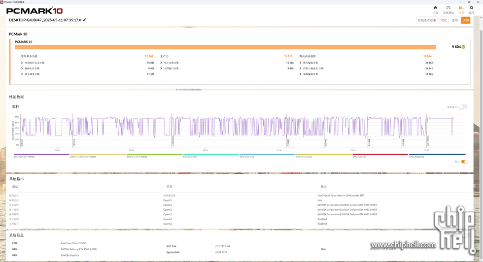
Task: Click version text v2.2.2737 s64
Action: 223,246
